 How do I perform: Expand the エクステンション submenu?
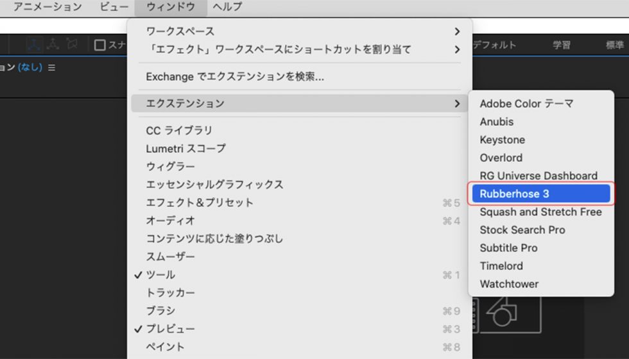click(300, 103)
